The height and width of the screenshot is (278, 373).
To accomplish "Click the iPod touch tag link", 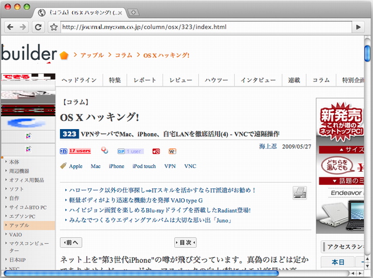I will point(144,166).
